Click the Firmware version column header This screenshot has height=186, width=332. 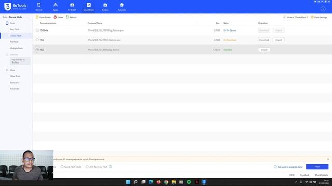[48, 23]
